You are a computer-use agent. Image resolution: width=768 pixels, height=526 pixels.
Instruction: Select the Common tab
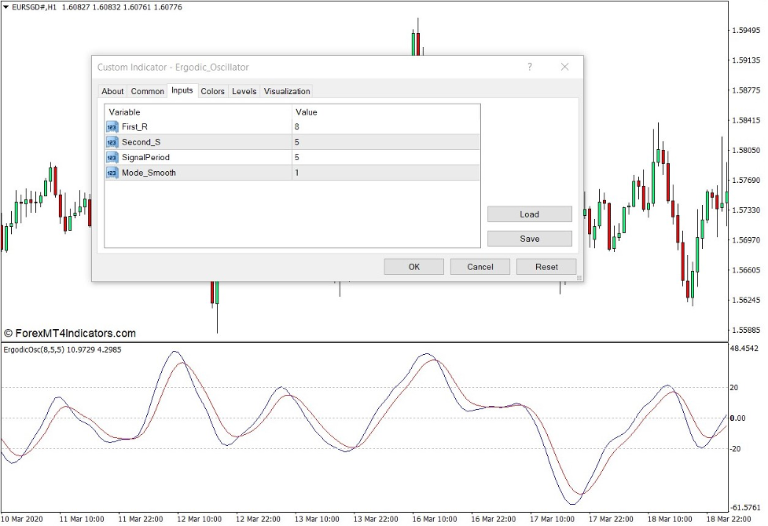pos(147,90)
